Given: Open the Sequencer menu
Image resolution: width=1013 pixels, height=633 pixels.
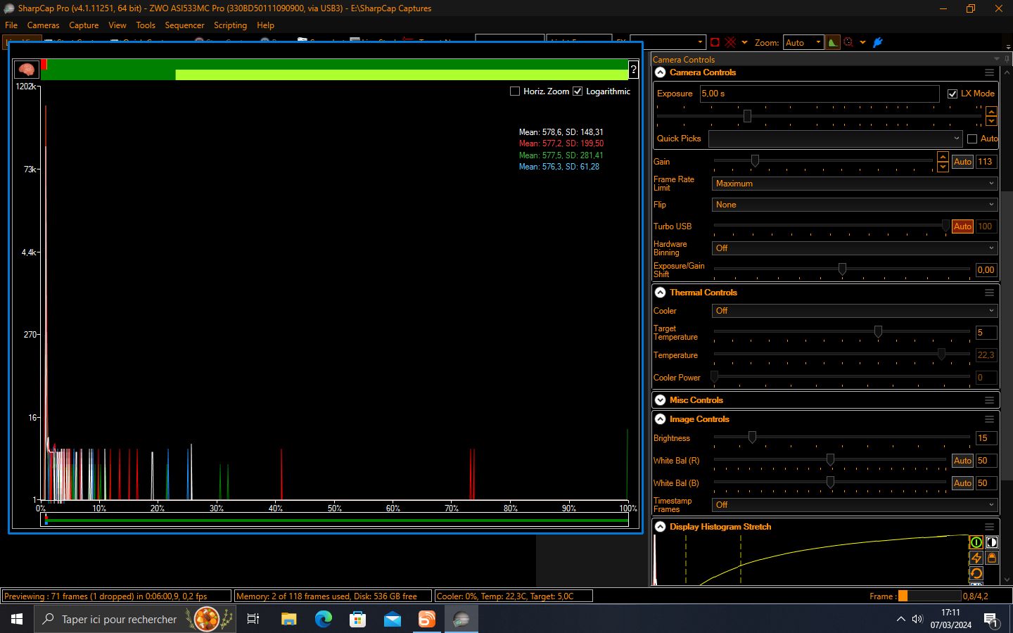Looking at the screenshot, I should point(184,25).
